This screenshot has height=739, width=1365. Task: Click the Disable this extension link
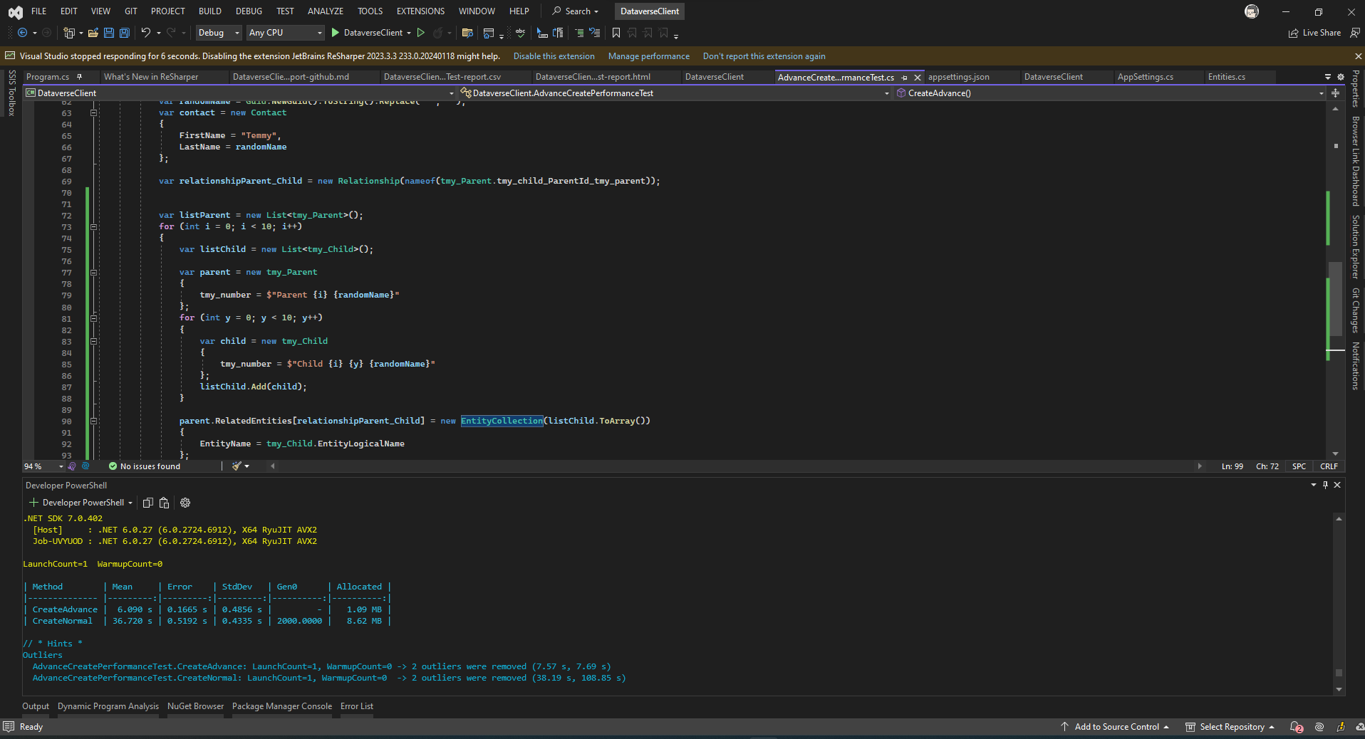tap(554, 56)
